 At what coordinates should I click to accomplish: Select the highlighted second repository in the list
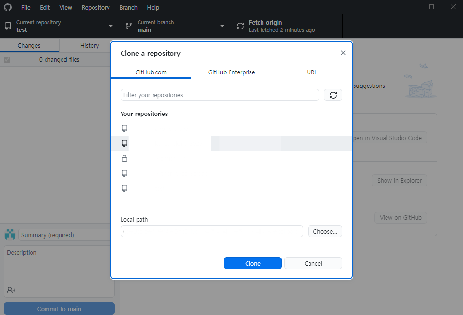(x=231, y=143)
